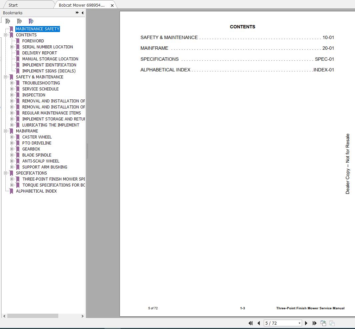This screenshot has width=355, height=329.
Task: Jump to the first page
Action: 250,323
